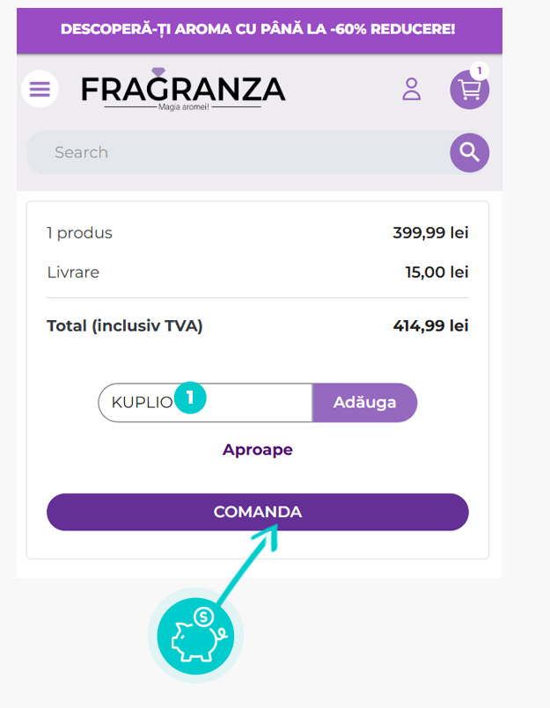The height and width of the screenshot is (708, 550).
Task: Open the hamburger menu
Action: pos(40,89)
